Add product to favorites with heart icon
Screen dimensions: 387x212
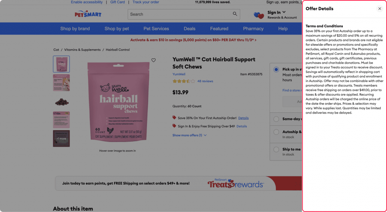[153, 60]
